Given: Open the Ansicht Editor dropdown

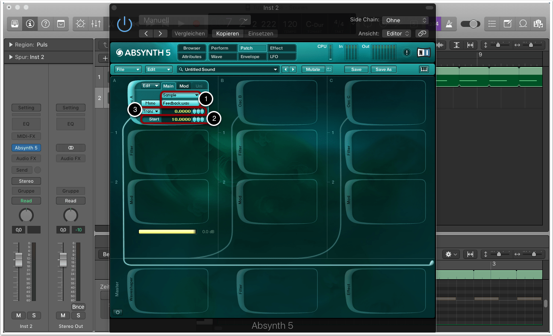Looking at the screenshot, I should point(397,33).
